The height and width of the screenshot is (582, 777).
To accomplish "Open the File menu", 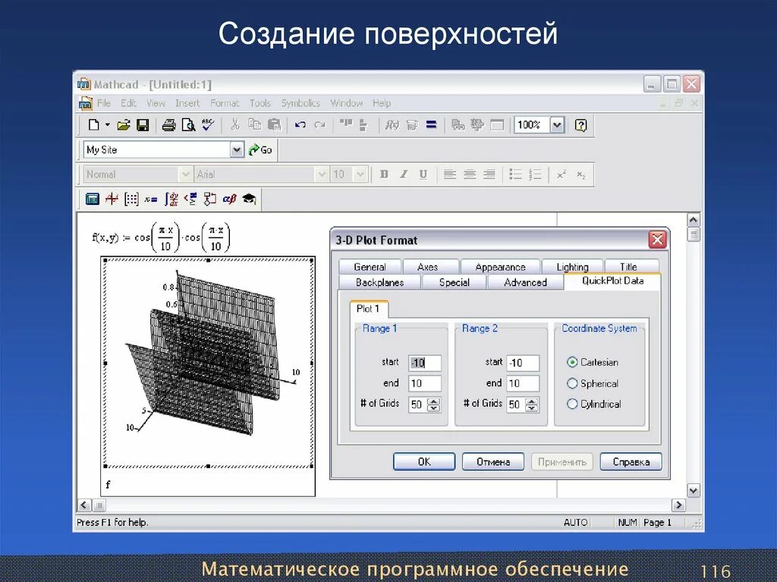I will (x=103, y=103).
